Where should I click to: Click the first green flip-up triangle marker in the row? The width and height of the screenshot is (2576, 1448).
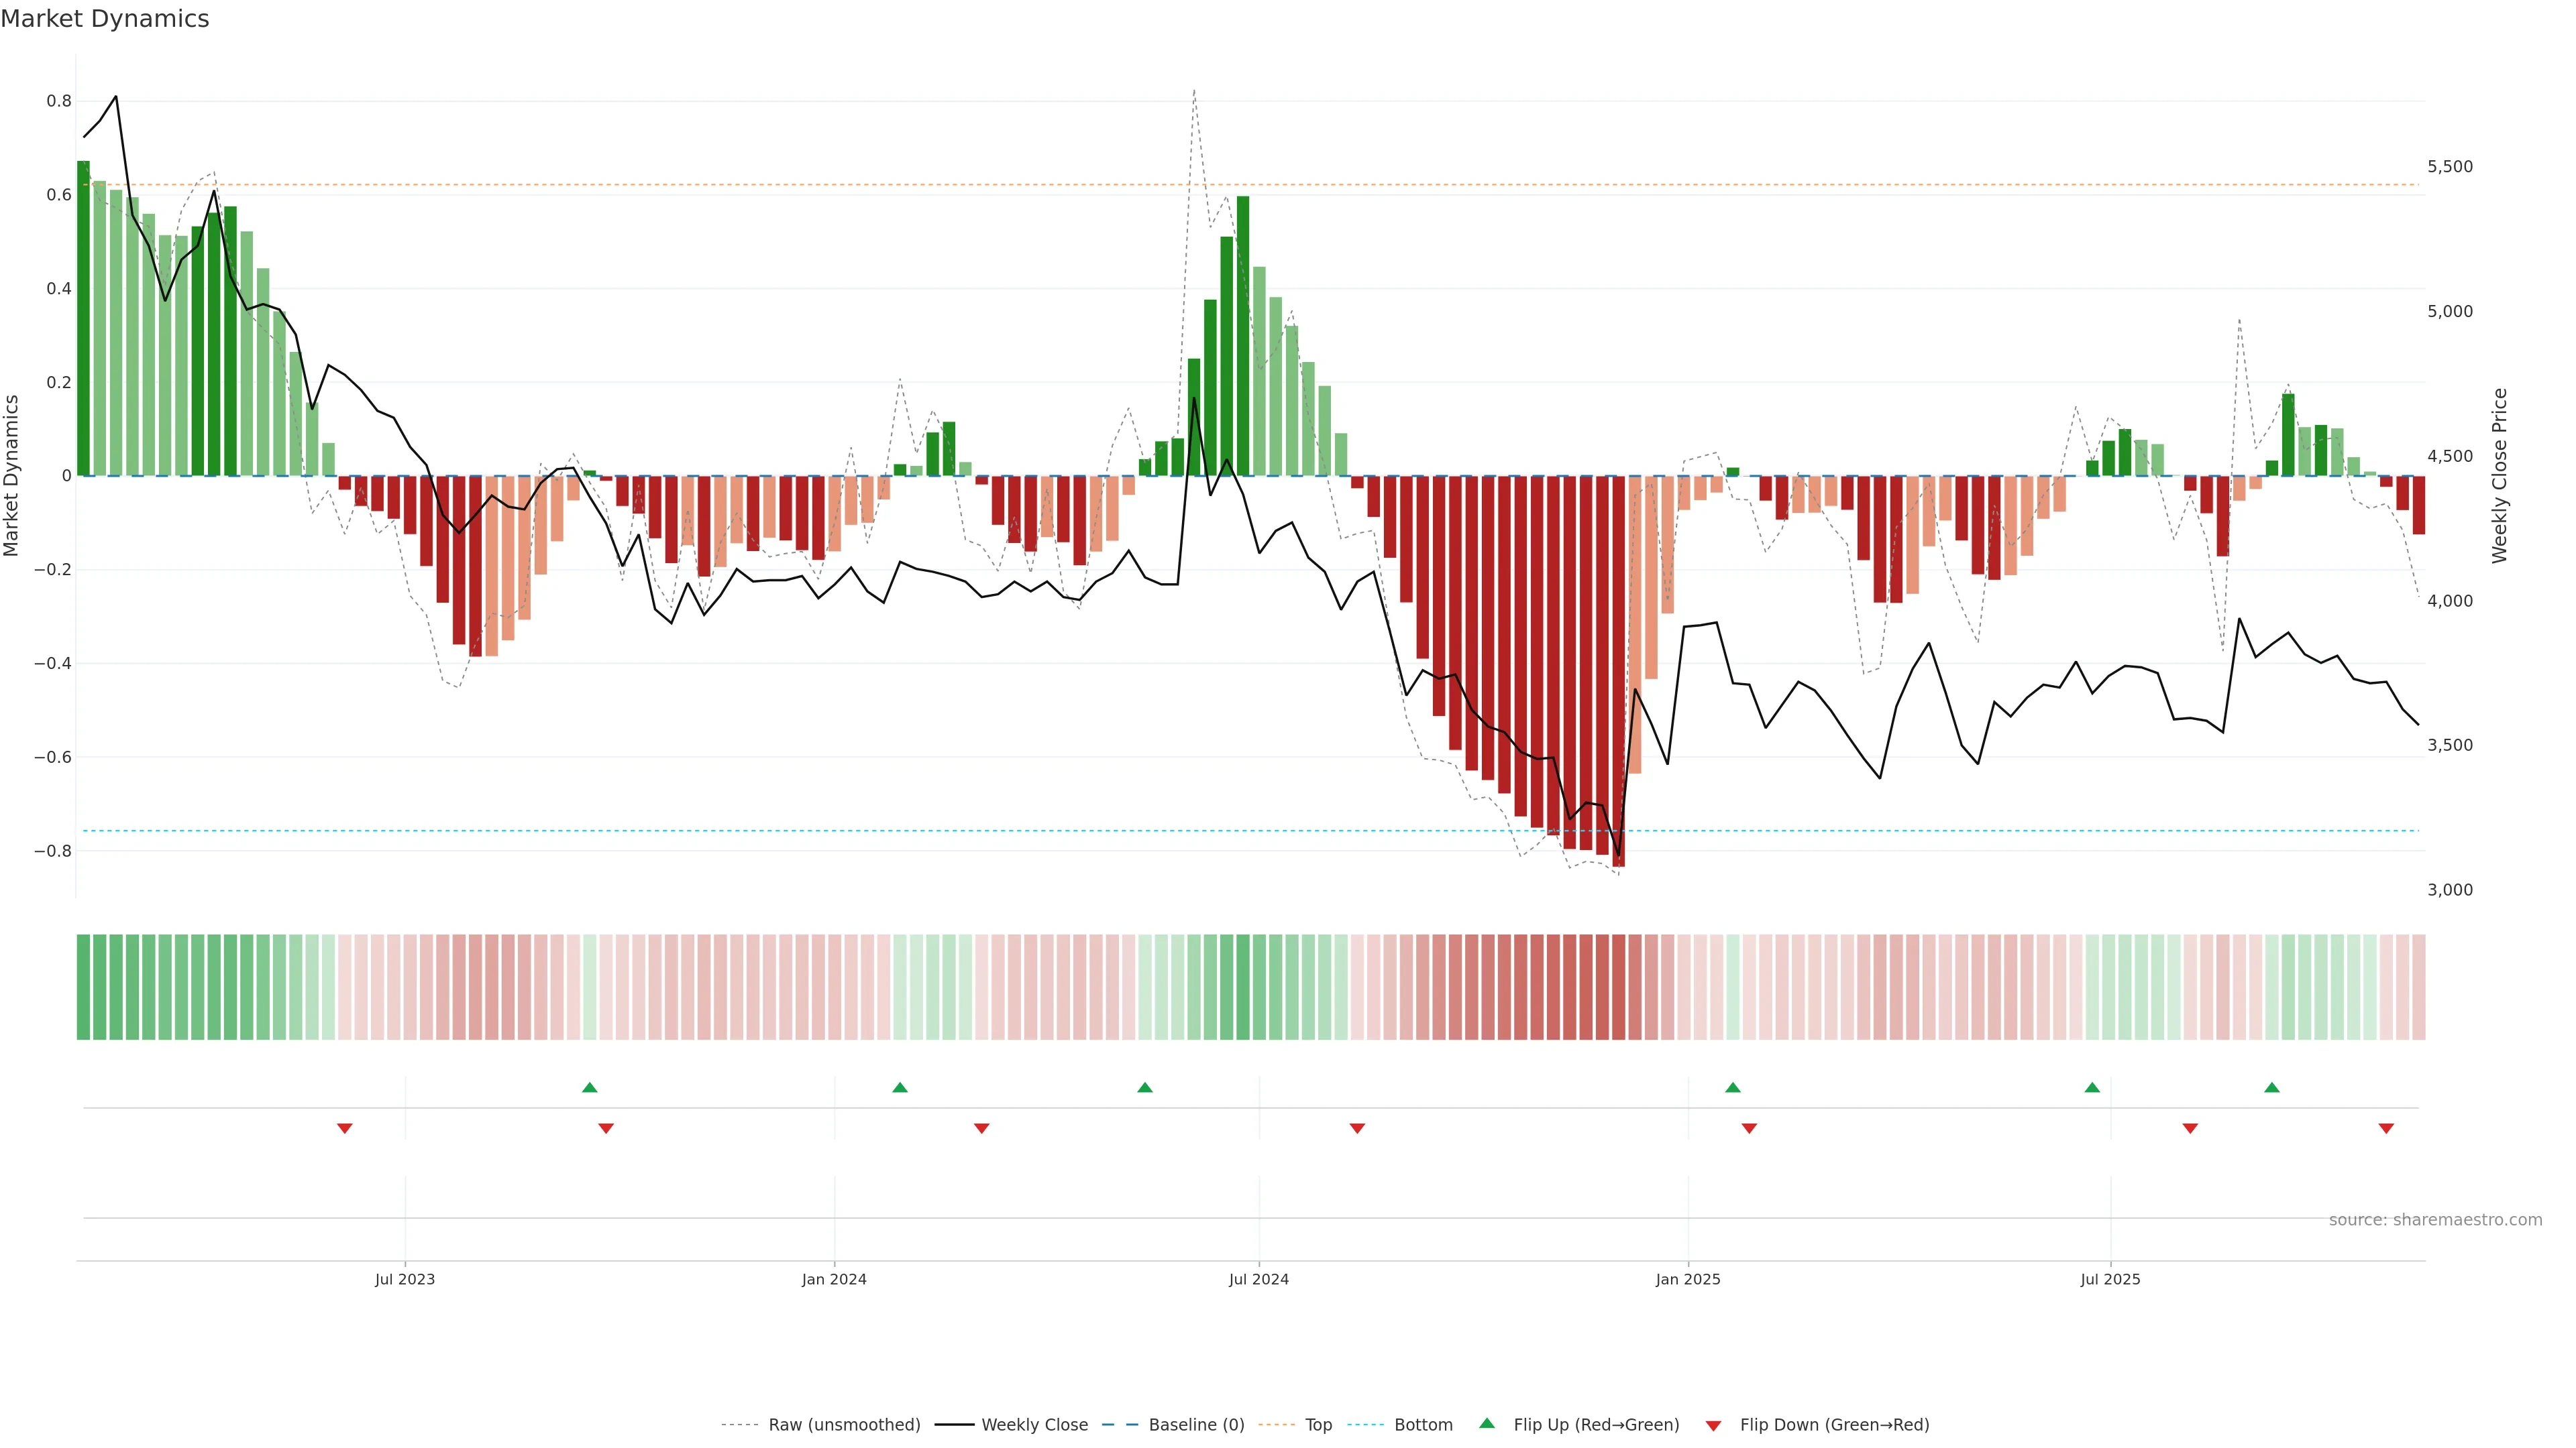tap(589, 1087)
